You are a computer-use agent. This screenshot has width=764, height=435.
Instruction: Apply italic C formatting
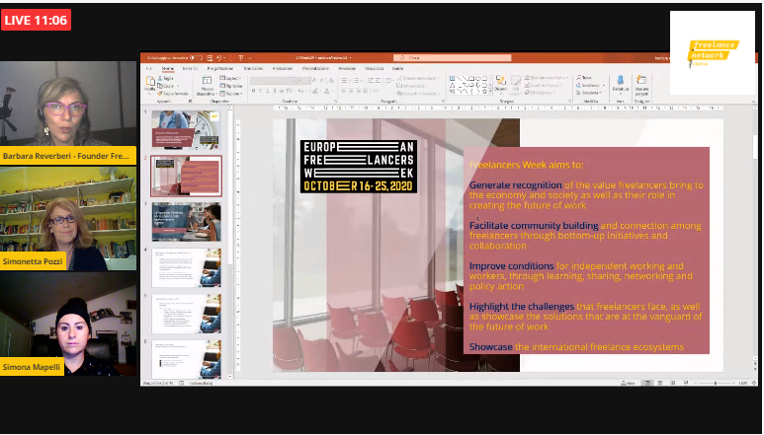coord(261,91)
